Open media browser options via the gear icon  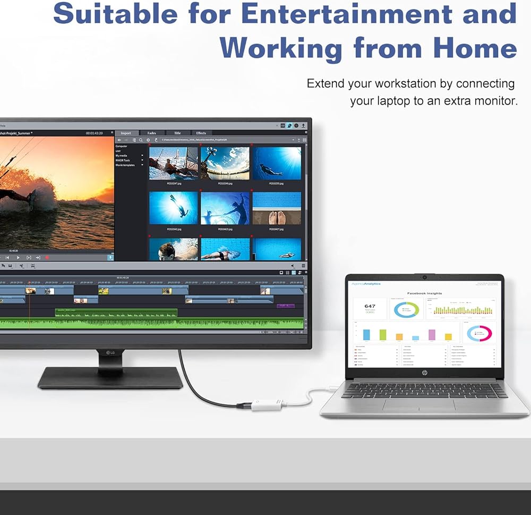pyautogui.click(x=149, y=140)
